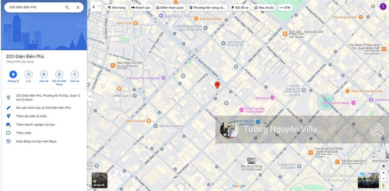
Task: Click the red location pin
Action: tap(217, 85)
